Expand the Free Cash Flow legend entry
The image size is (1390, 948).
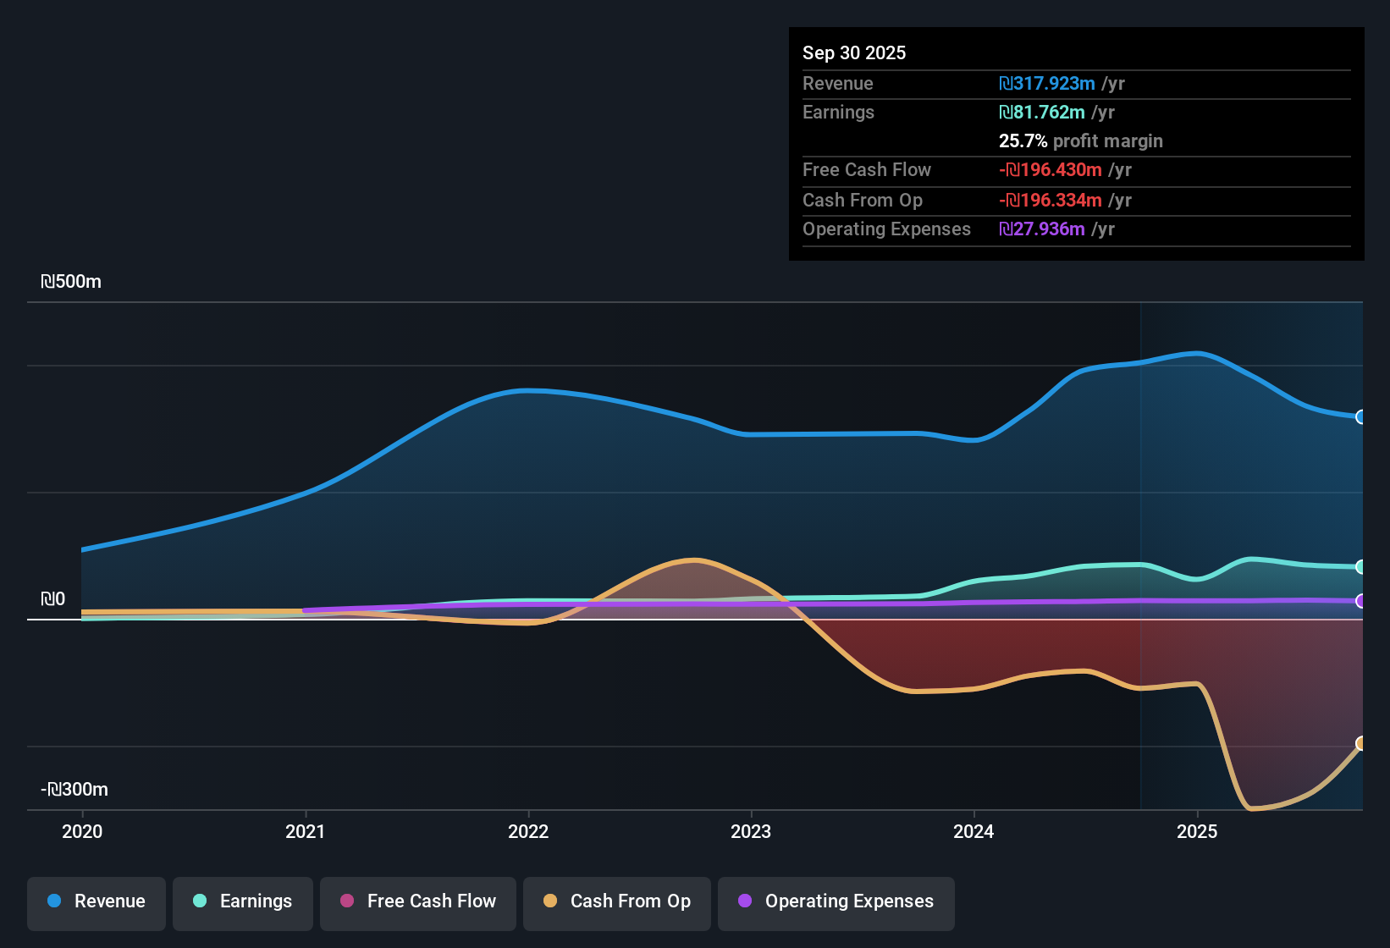[417, 901]
